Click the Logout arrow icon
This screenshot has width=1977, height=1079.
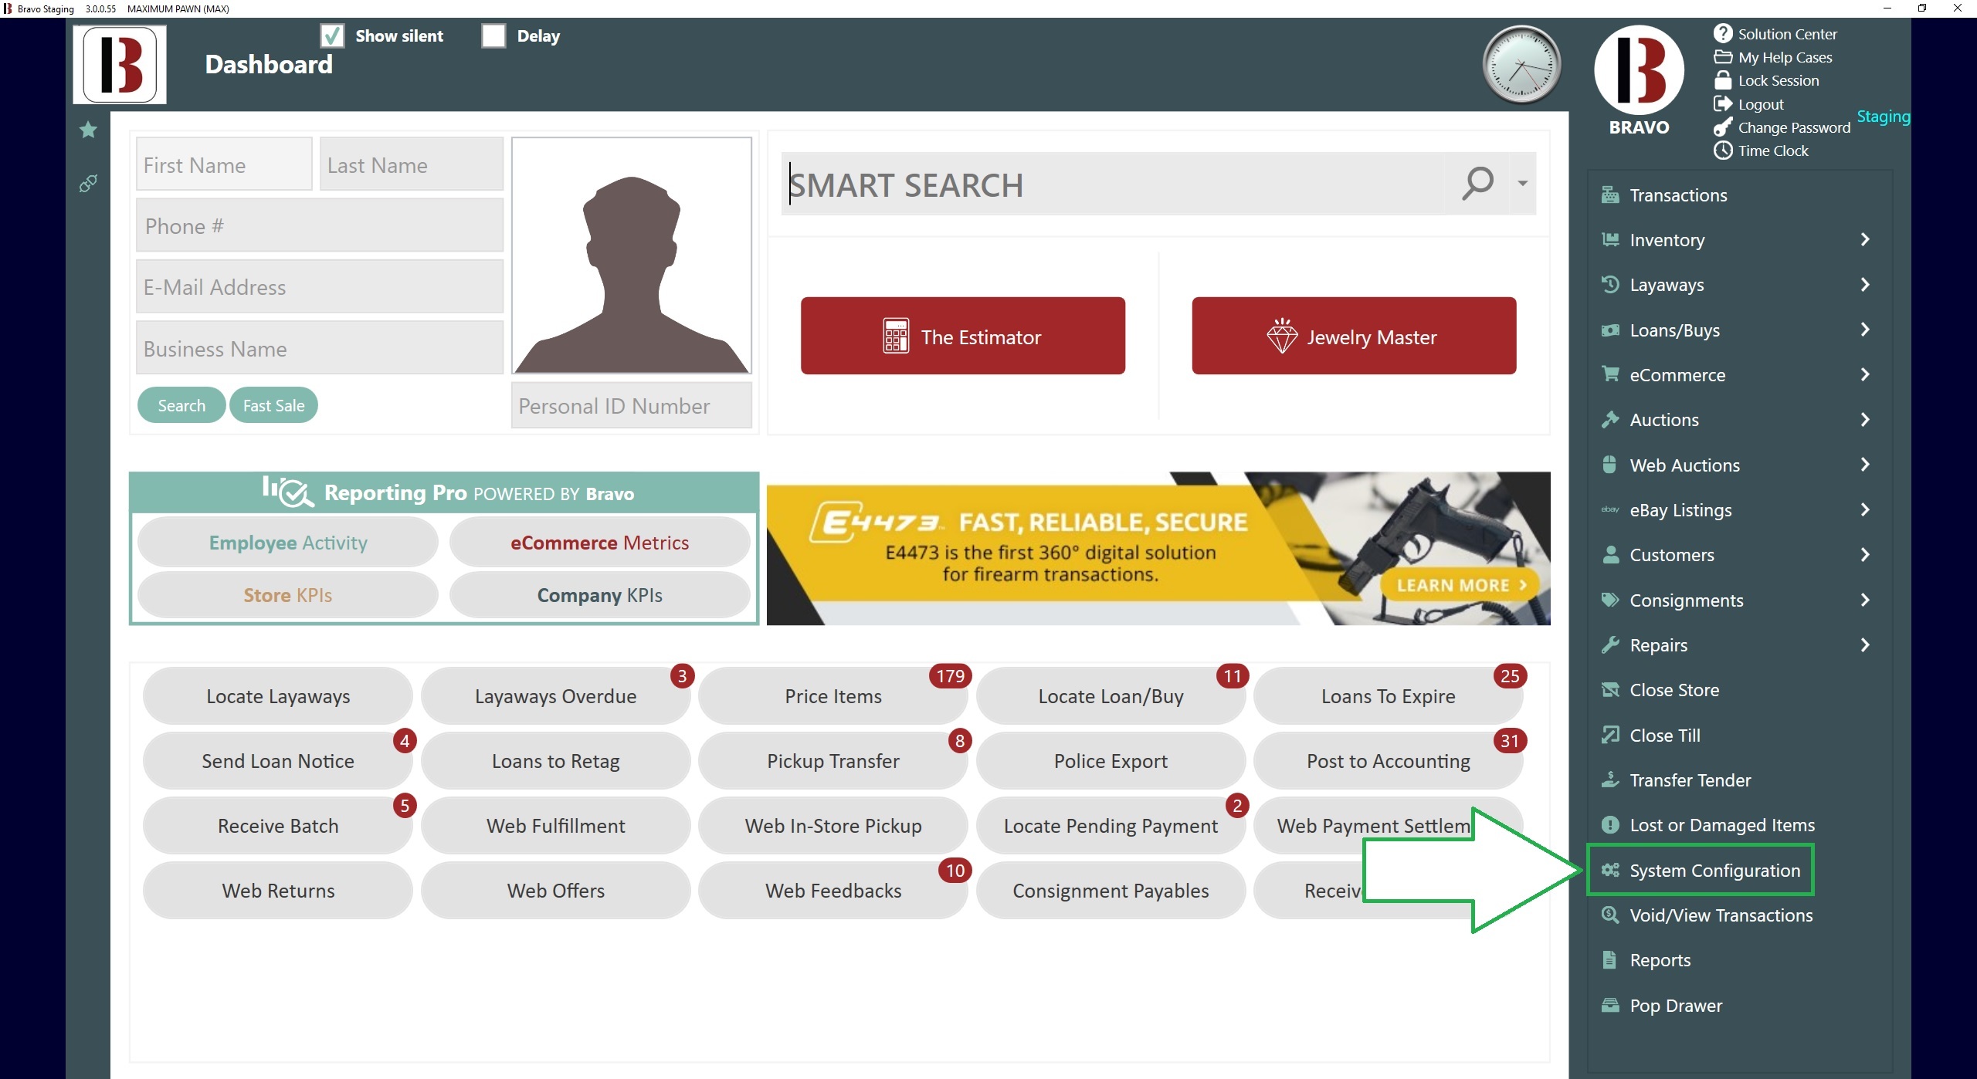1723,103
